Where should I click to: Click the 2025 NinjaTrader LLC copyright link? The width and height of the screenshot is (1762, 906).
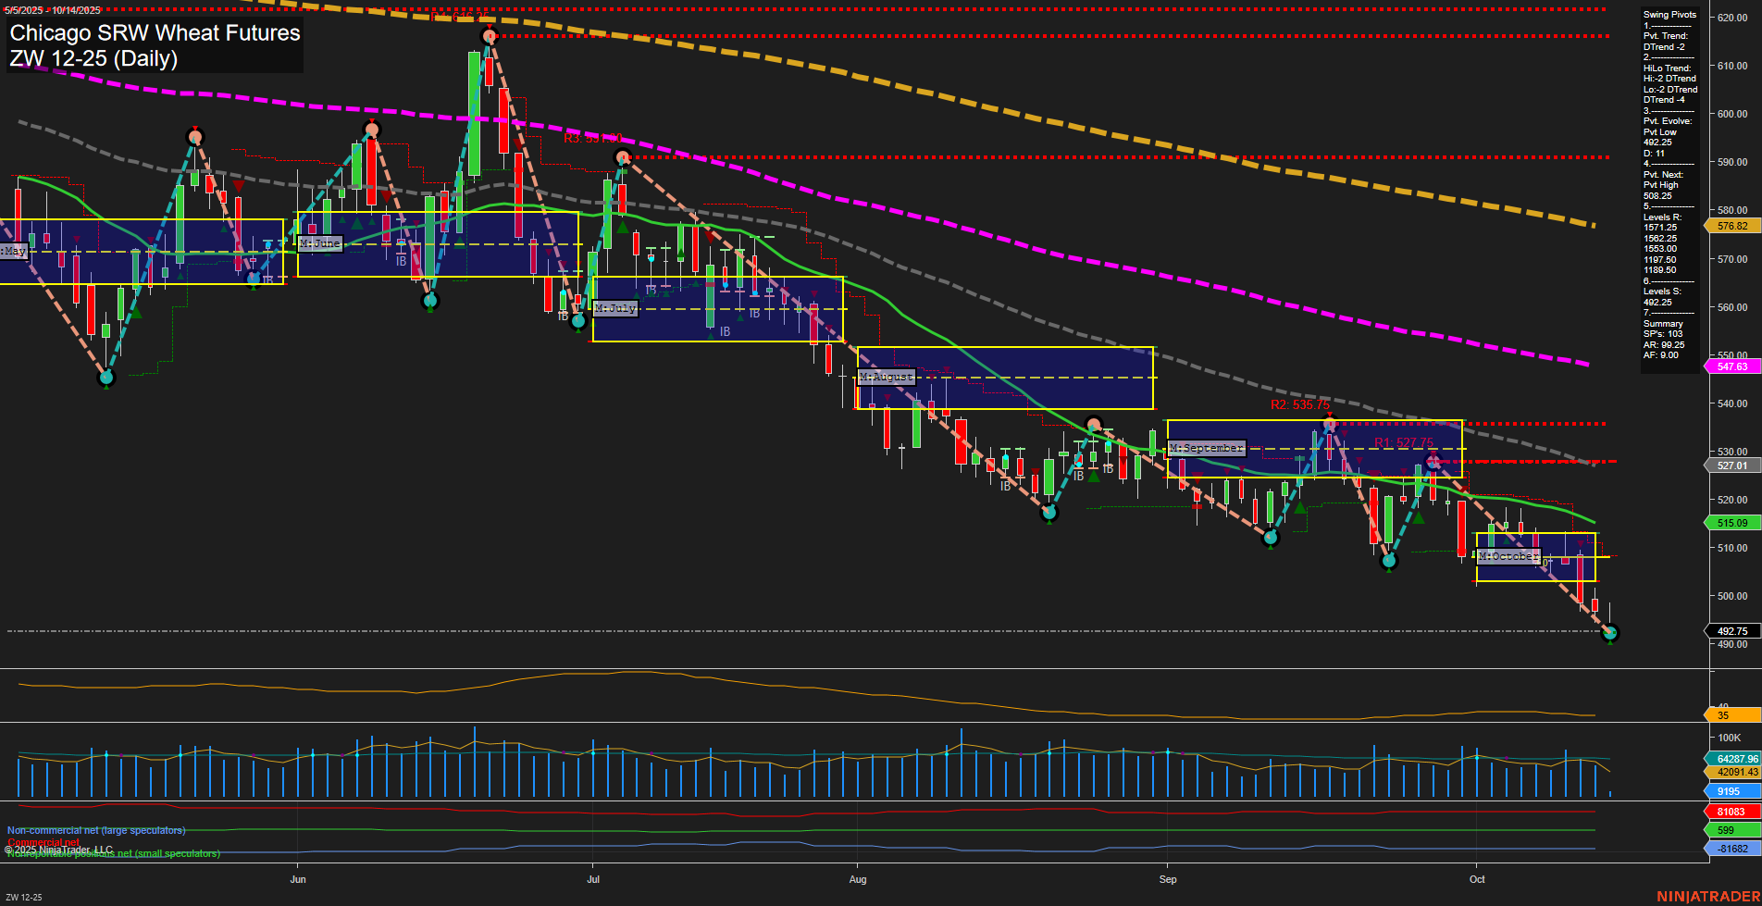[57, 849]
